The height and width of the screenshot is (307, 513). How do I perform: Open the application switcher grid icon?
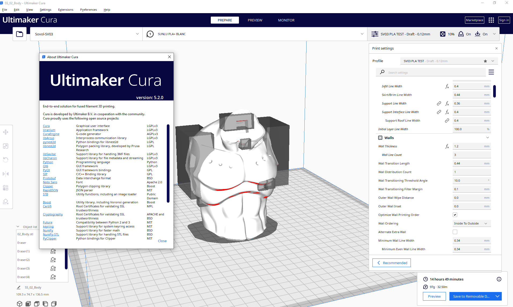point(491,20)
